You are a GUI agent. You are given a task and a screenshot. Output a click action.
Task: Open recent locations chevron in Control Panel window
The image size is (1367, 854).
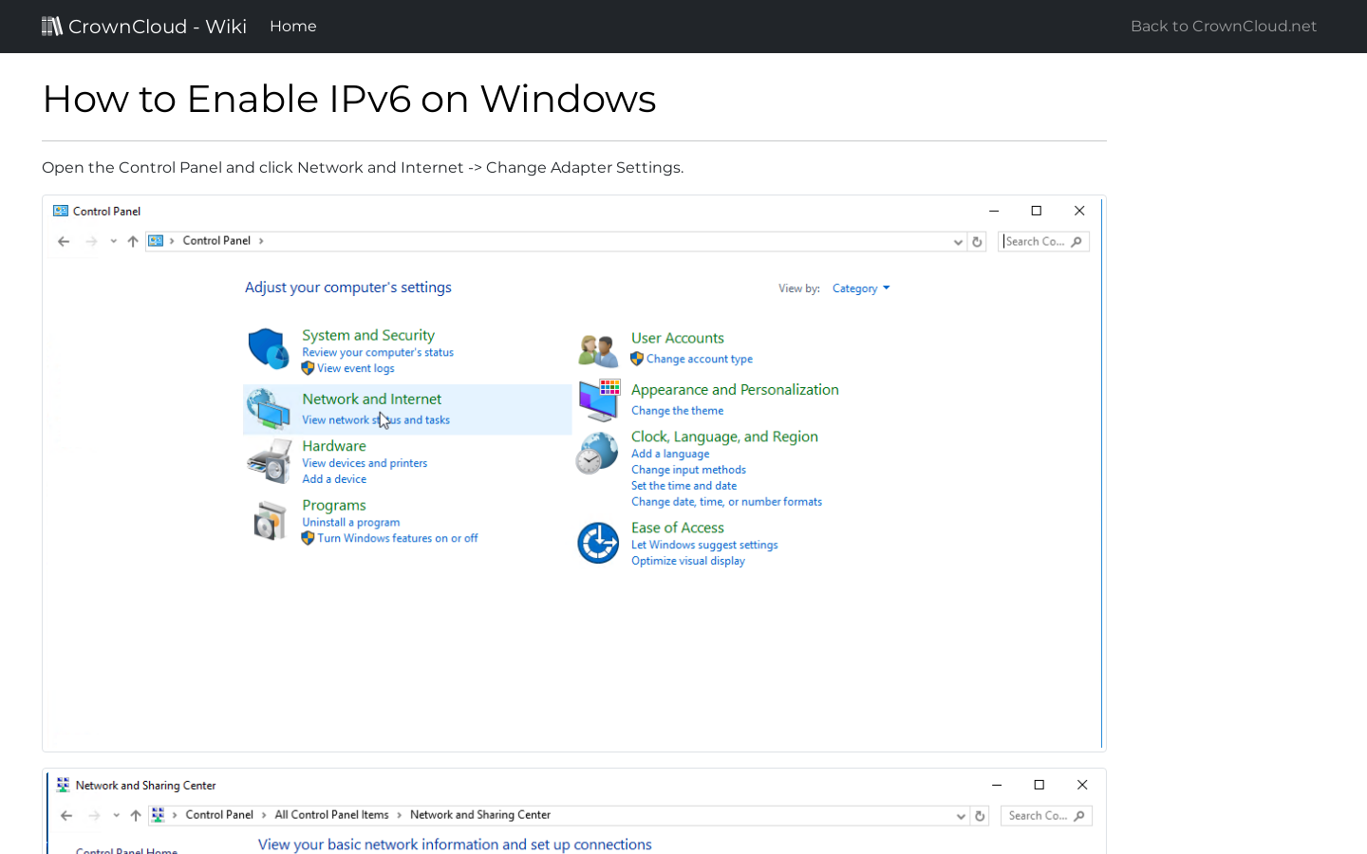coord(113,241)
